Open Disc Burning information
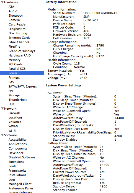The width and height of the screenshot is (134, 193). [x=18, y=33]
